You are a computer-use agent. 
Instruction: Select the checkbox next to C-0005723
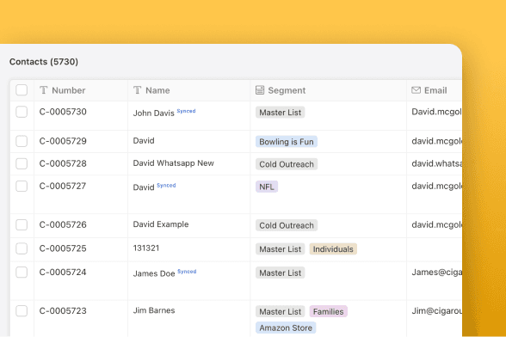(22, 311)
